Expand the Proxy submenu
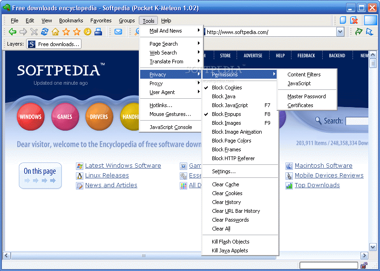The image size is (380, 271). [171, 83]
